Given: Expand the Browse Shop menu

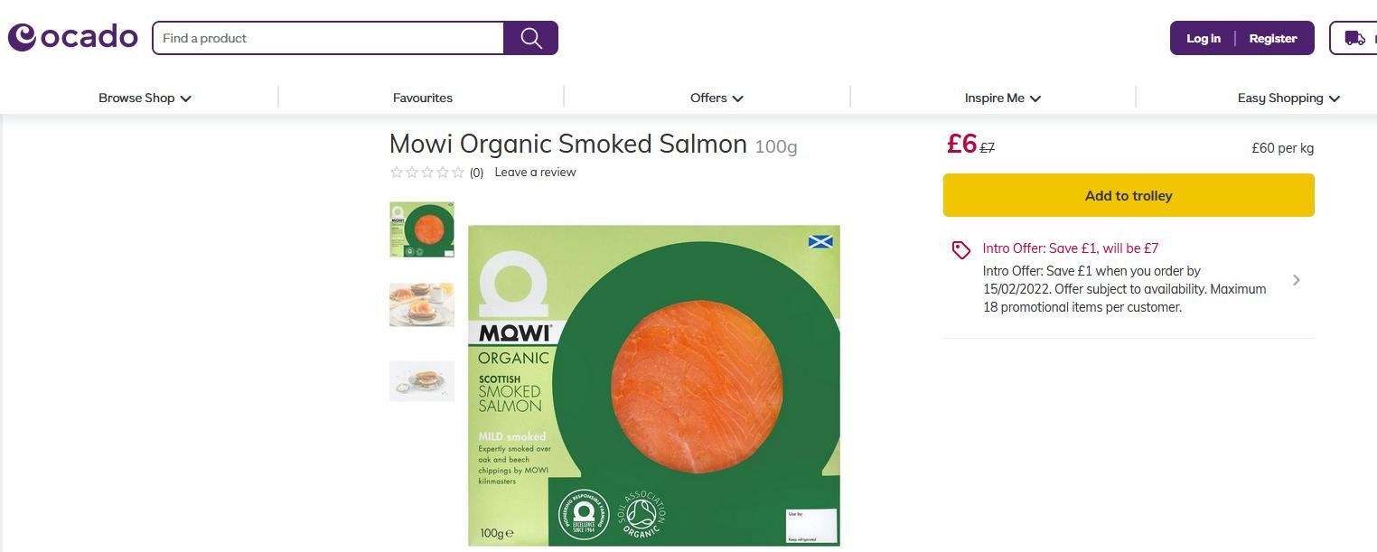Looking at the screenshot, I should [x=145, y=98].
